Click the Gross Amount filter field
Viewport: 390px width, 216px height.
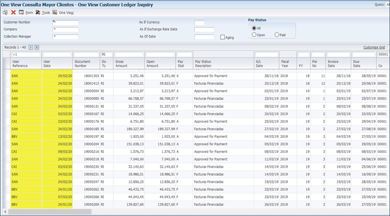[129, 54]
